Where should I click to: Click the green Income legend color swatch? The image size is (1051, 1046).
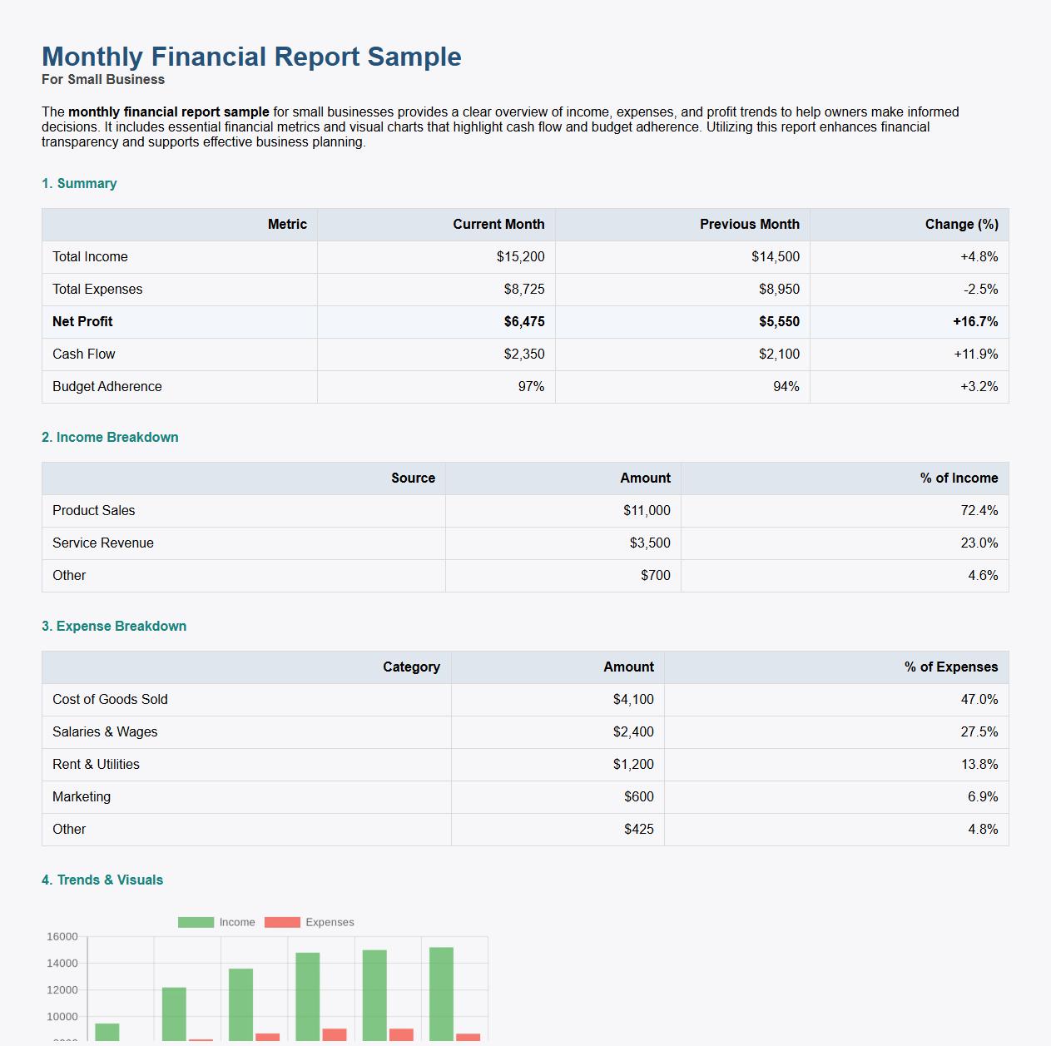(x=194, y=922)
